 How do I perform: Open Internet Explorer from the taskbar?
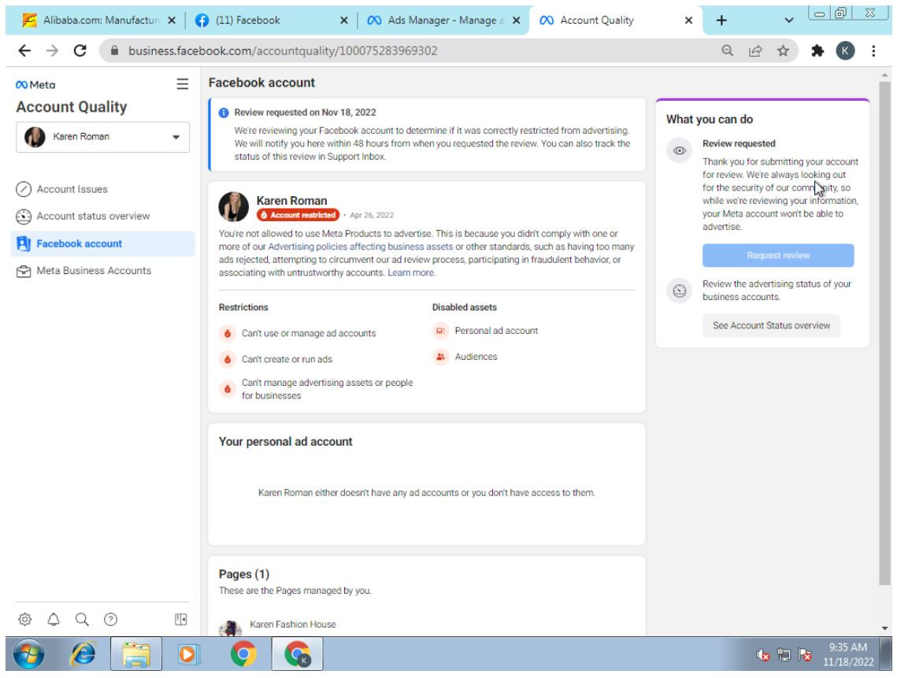(83, 654)
